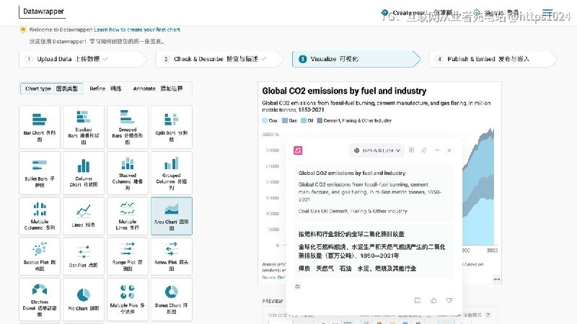Click the Cement, Flaring & Other Industry legend swatch
Image resolution: width=577 pixels, height=324 pixels.
click(320, 120)
